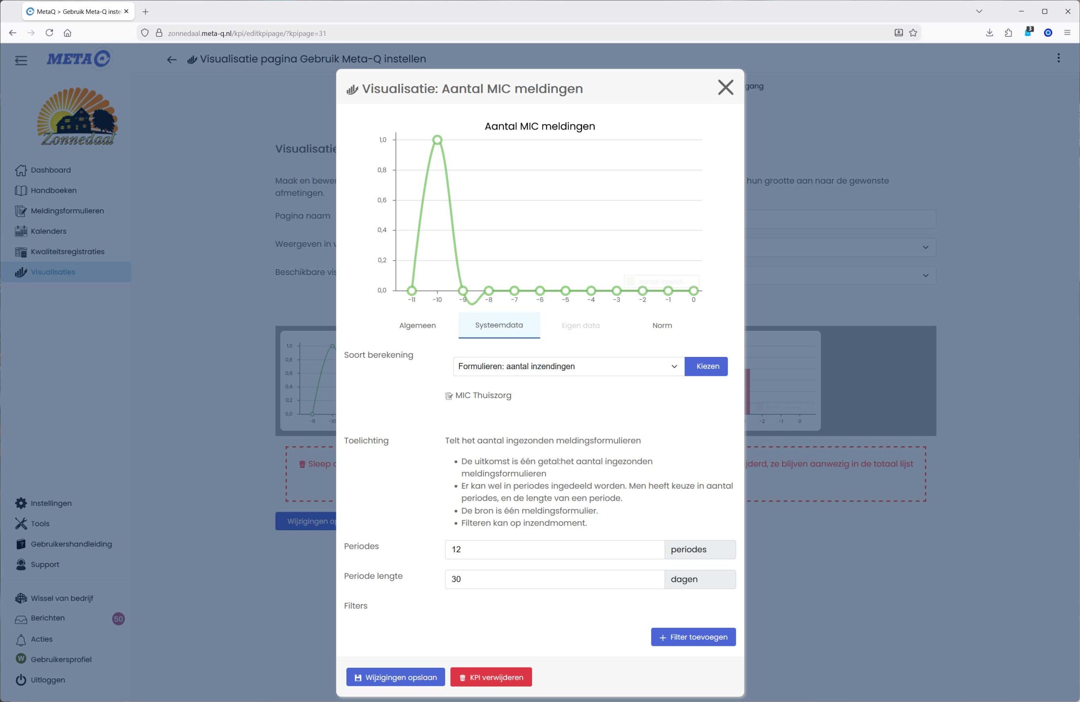Image resolution: width=1080 pixels, height=702 pixels.
Task: Open the three-dot options menu at top right
Action: [1058, 58]
